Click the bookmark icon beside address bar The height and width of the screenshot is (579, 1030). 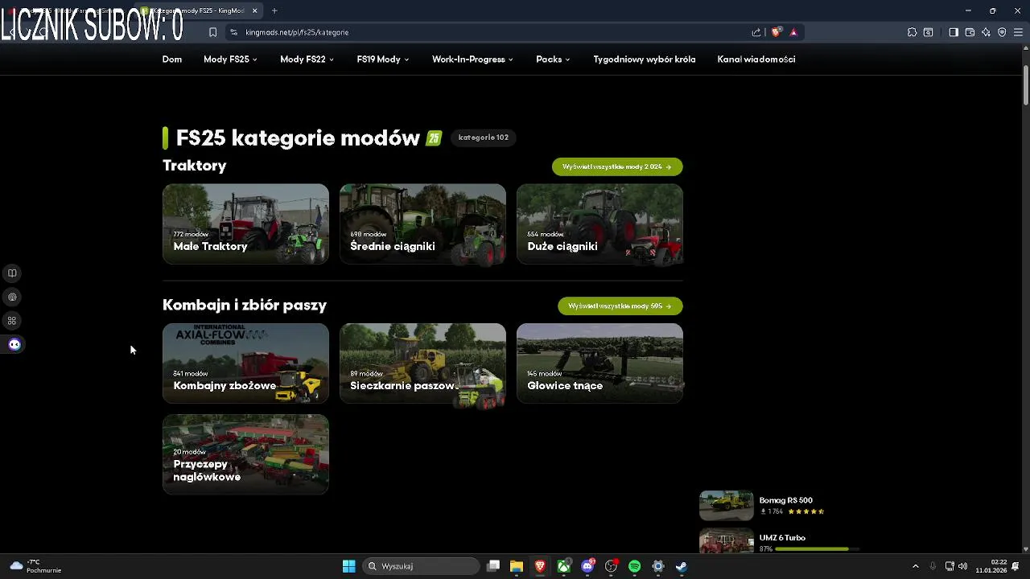point(212,32)
